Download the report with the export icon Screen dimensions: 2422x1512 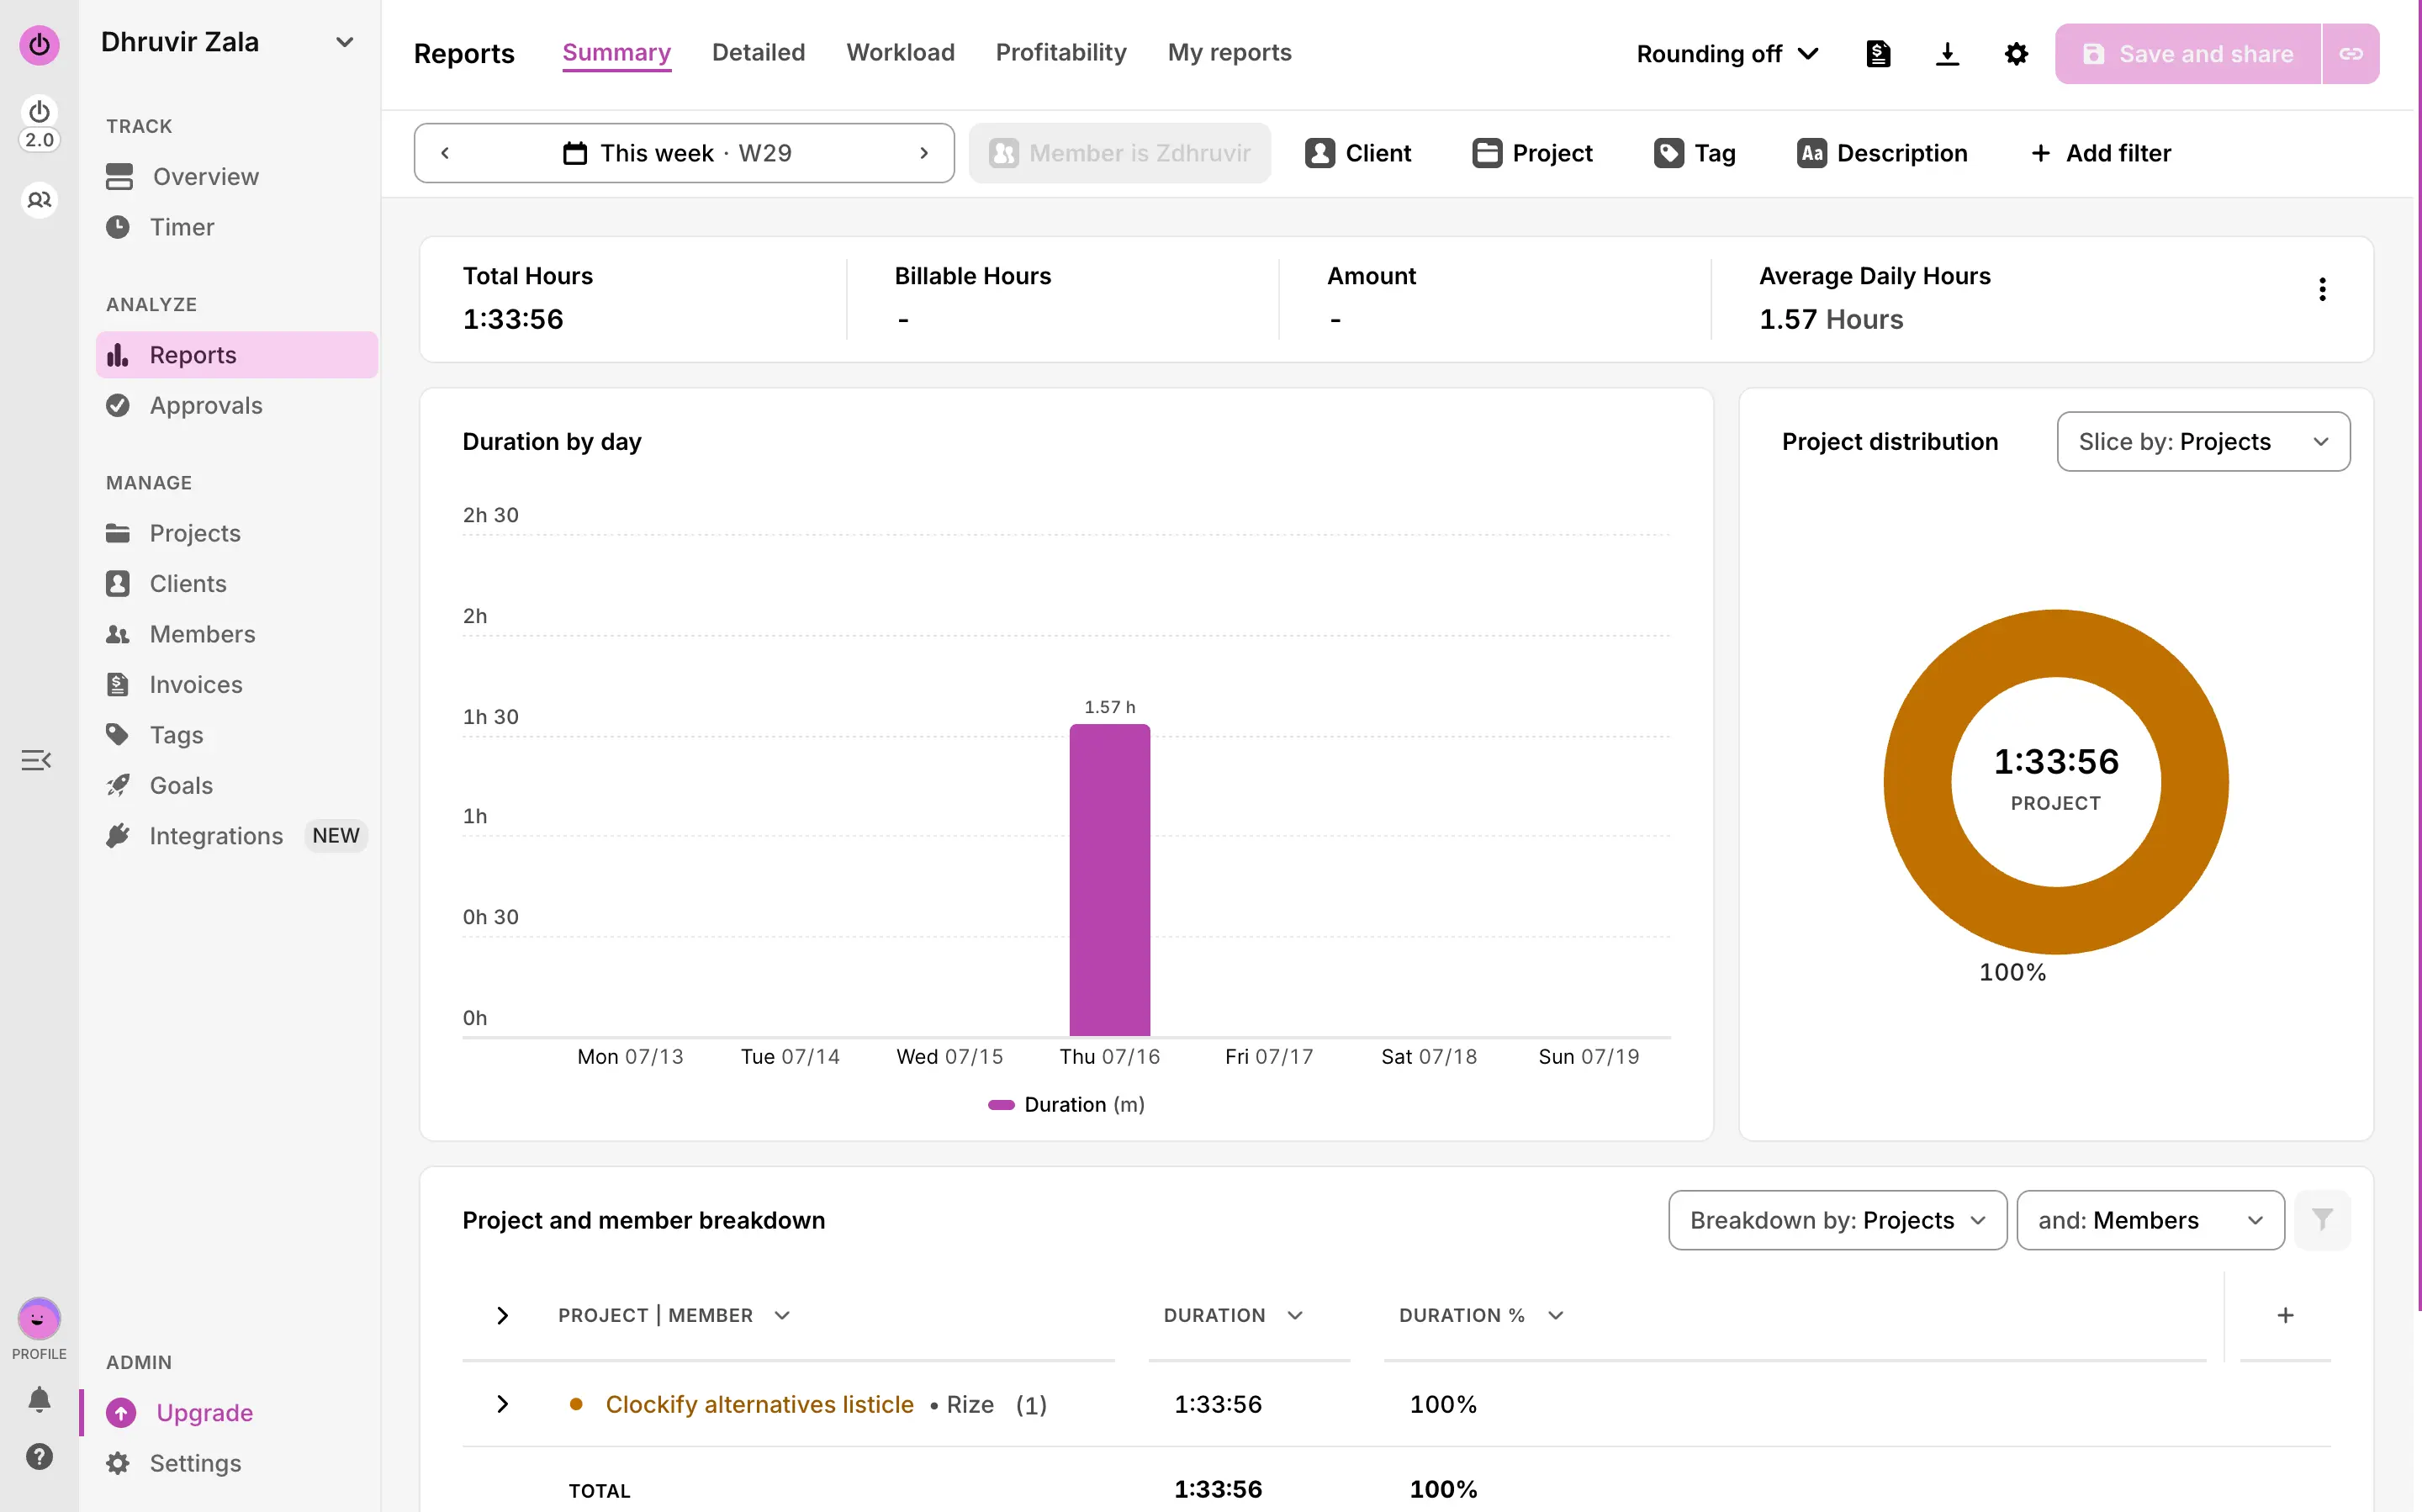pyautogui.click(x=1947, y=54)
